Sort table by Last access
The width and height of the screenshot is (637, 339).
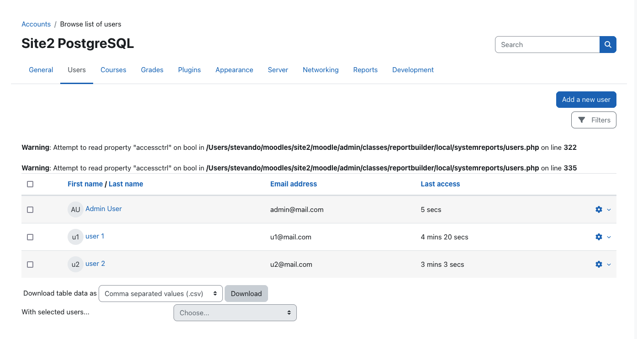coord(440,184)
